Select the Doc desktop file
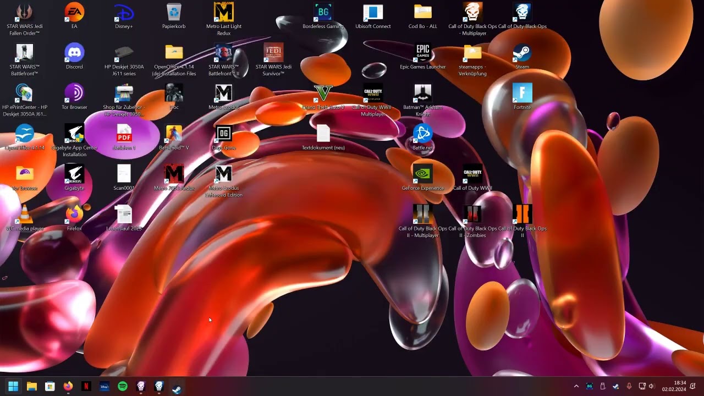704x396 pixels. pyautogui.click(x=174, y=97)
